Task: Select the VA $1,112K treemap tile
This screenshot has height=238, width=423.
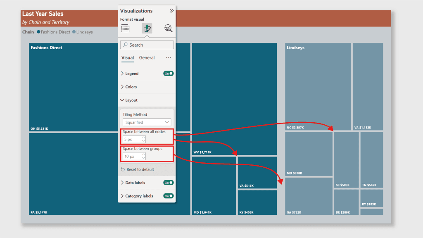Action: [368, 86]
